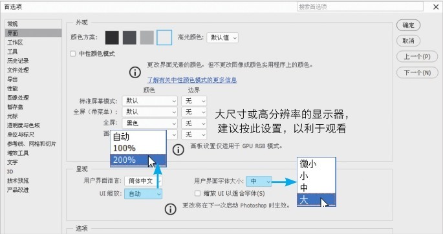Enable the 中性颜色模式 checkbox
Viewport: 443px width, 234px height.
pos(73,54)
